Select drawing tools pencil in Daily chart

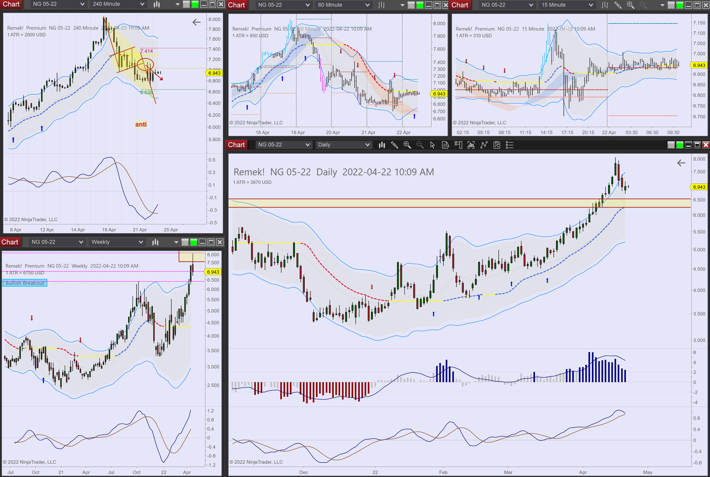click(394, 145)
